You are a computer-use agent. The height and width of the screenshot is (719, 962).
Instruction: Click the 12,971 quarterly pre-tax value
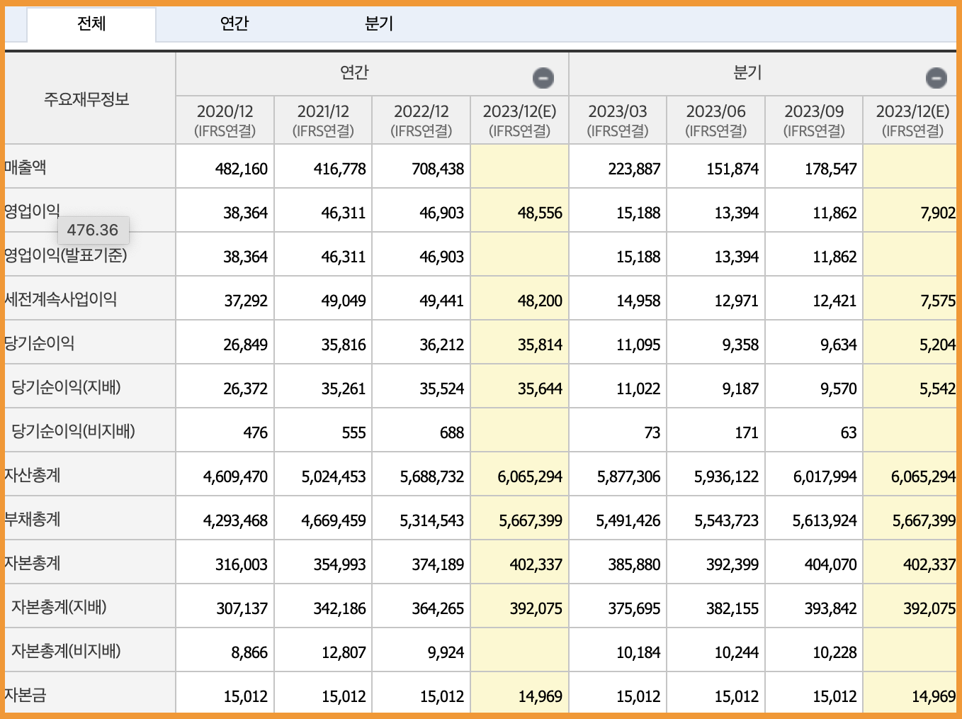(x=737, y=301)
